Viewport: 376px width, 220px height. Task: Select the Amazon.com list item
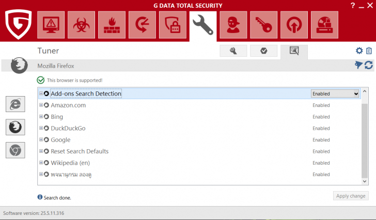tap(68, 105)
